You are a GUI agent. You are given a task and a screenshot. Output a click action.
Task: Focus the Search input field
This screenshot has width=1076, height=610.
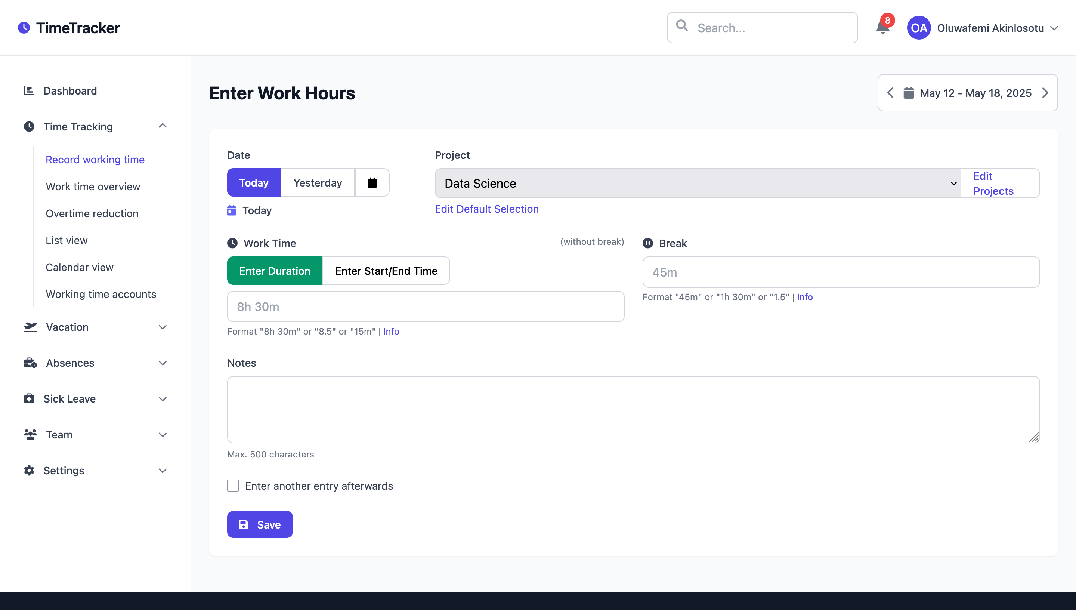click(x=763, y=28)
